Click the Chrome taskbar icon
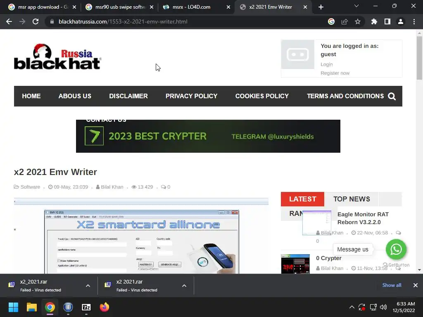 [50, 307]
